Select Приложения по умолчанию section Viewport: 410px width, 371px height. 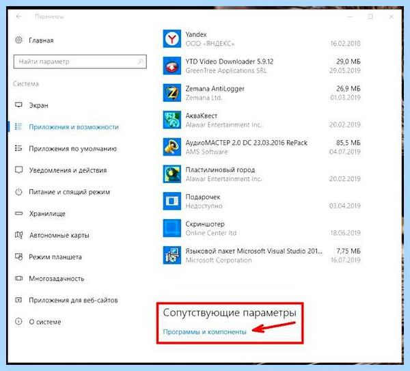[x=72, y=149]
